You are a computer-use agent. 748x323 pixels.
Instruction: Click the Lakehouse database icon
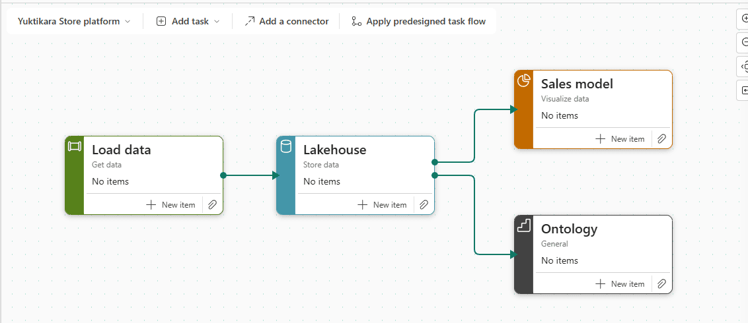pos(285,146)
